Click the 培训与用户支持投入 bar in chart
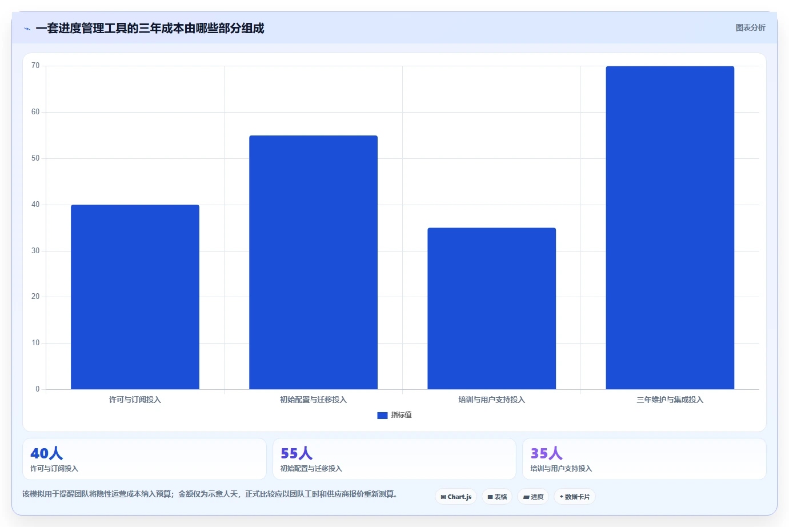 491,309
